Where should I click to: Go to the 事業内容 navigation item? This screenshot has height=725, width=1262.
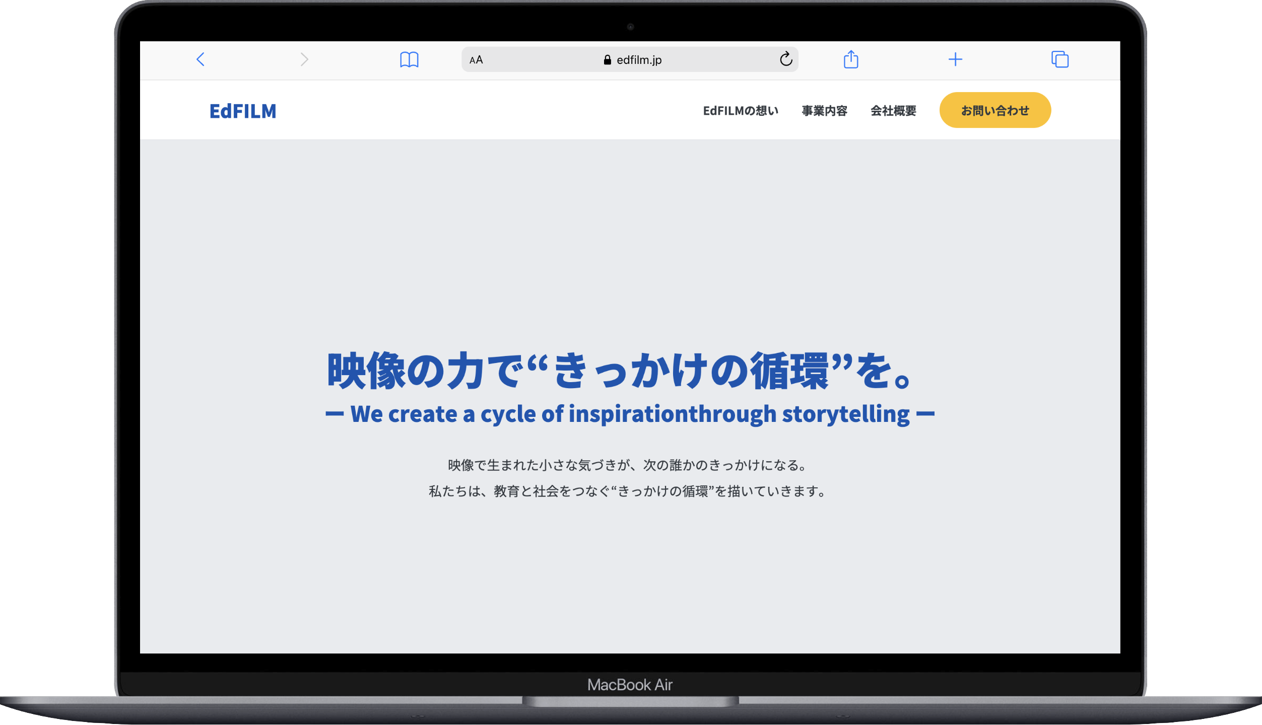824,111
